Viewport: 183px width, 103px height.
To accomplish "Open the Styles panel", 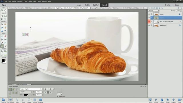I will 168,100.
